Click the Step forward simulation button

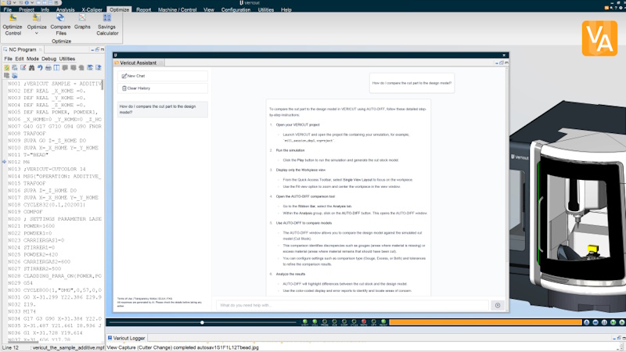point(613,322)
